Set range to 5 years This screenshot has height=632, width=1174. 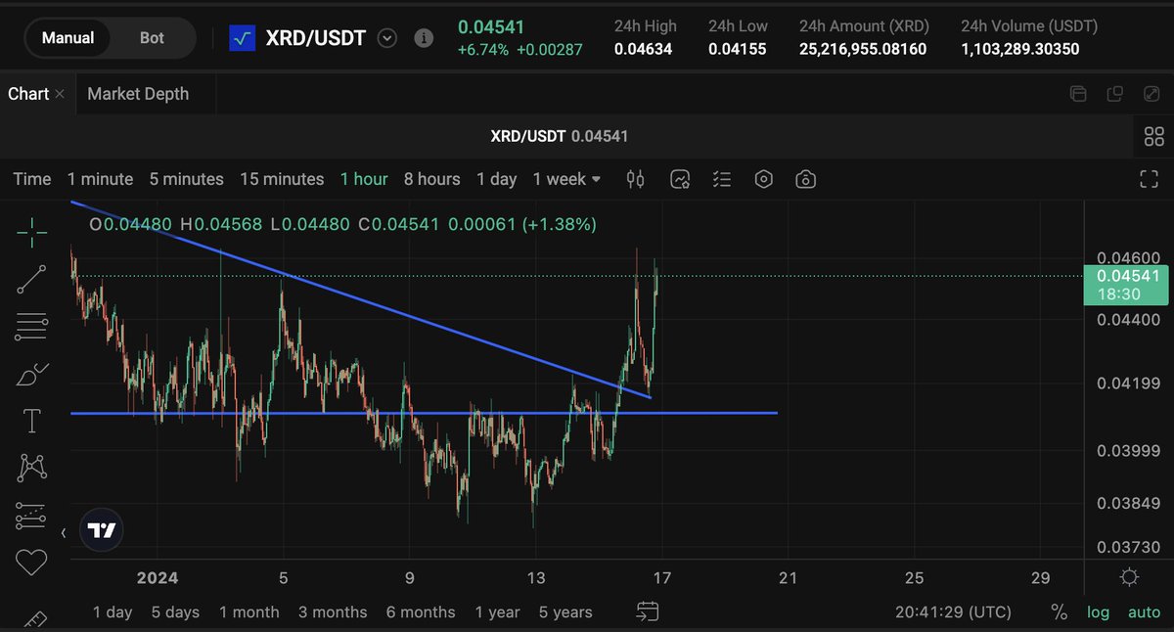click(565, 612)
